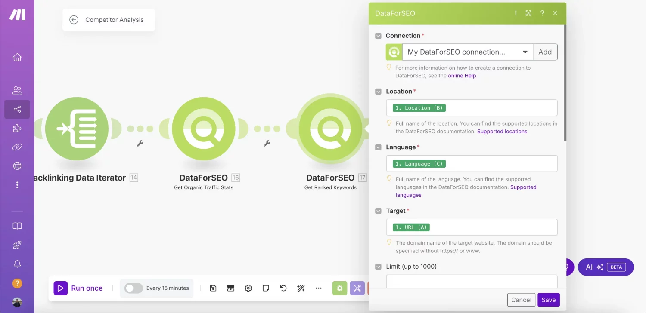
Task: Open Templates puzzle icon in sidebar
Action: click(x=17, y=128)
